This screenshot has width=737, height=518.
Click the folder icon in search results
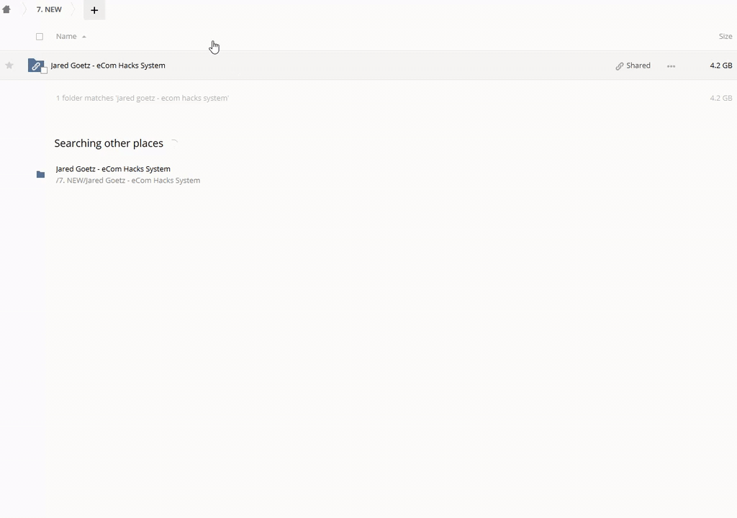click(41, 174)
